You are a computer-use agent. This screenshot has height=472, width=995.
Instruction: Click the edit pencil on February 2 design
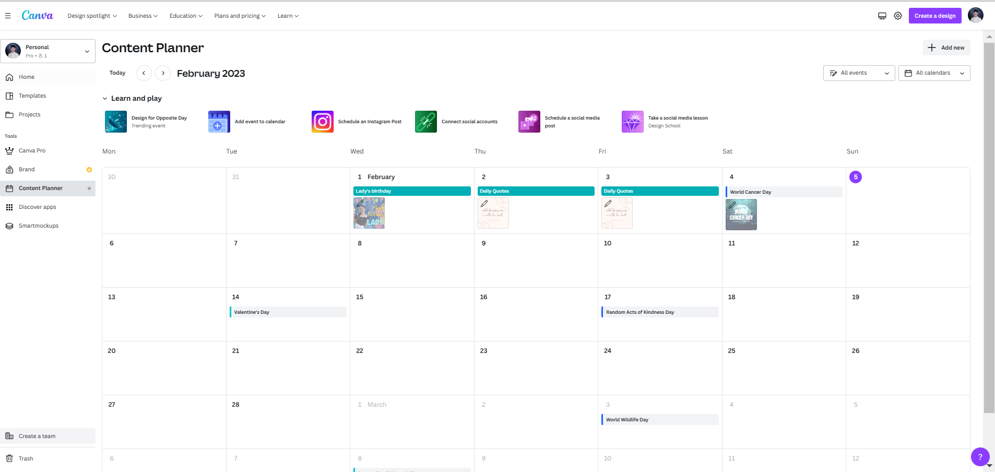(x=484, y=204)
